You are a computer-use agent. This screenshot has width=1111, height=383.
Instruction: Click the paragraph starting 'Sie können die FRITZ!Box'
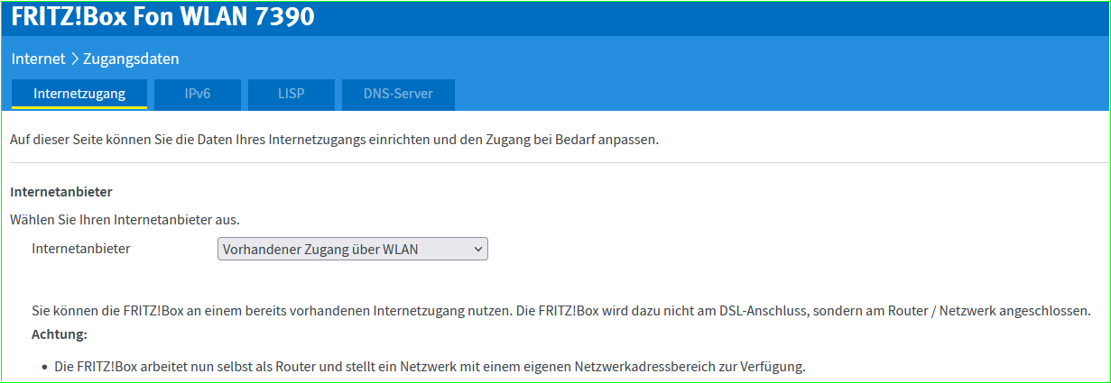[x=561, y=311]
